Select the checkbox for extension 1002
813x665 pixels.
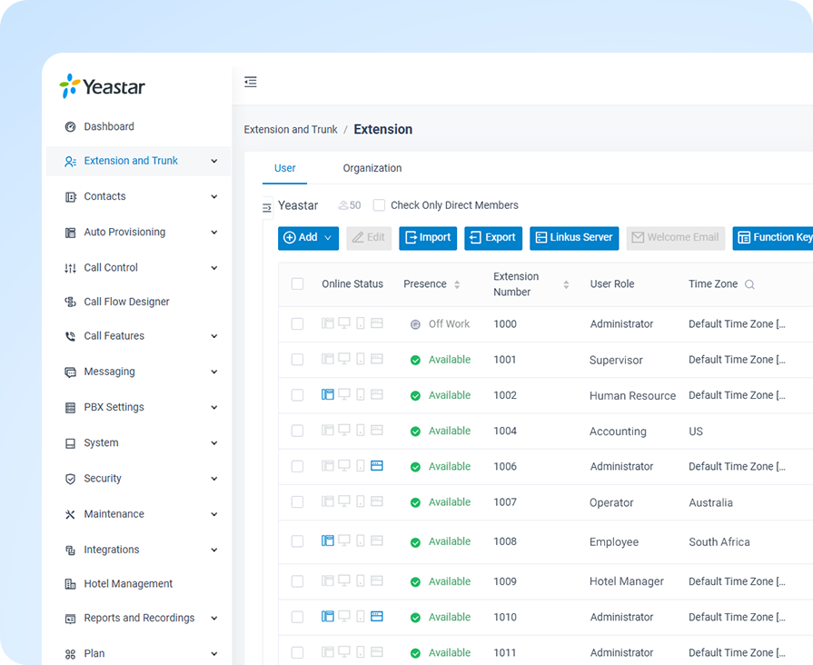coord(297,395)
